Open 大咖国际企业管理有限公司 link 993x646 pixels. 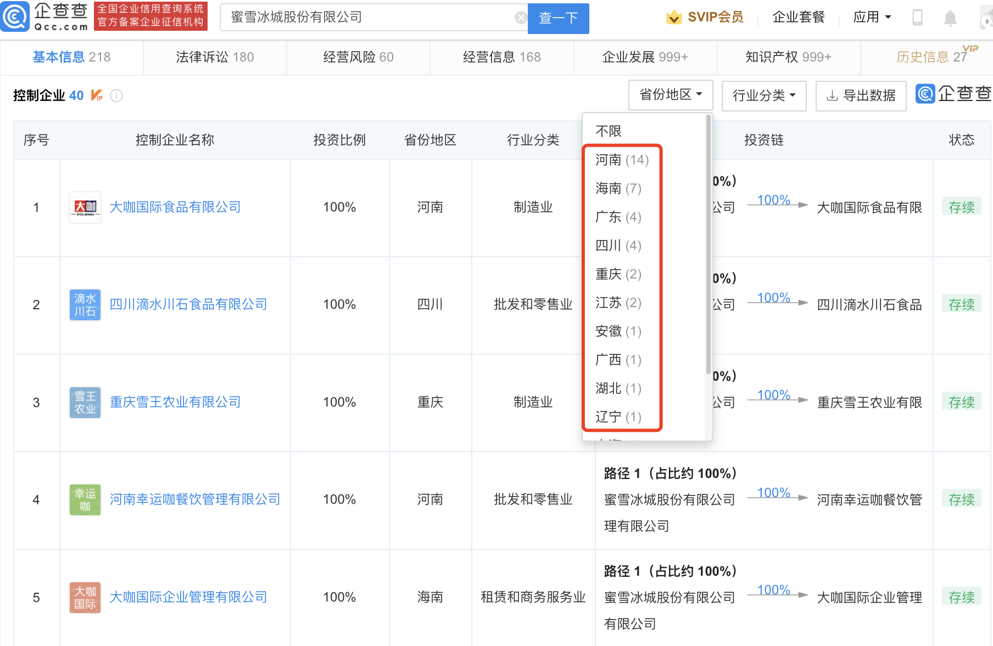point(188,597)
